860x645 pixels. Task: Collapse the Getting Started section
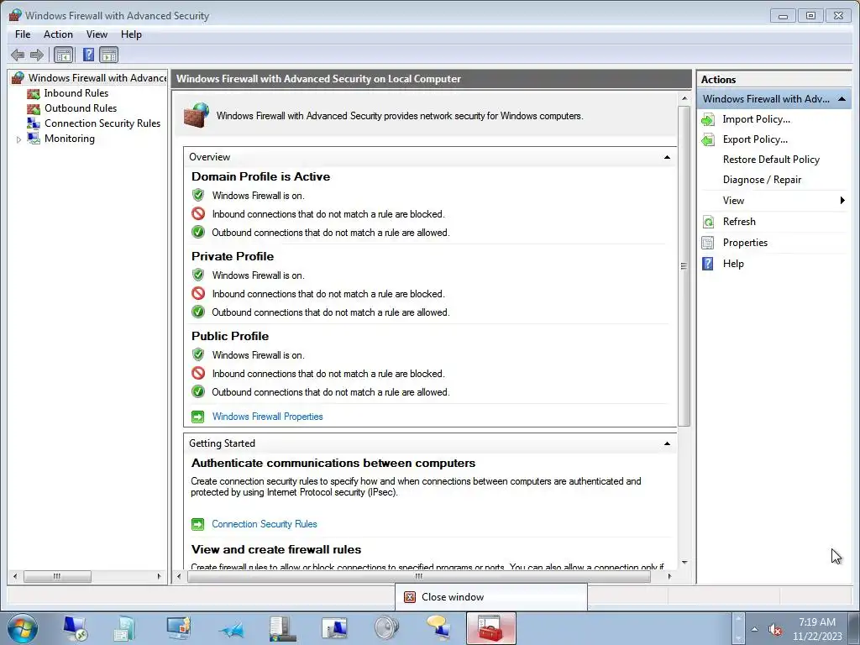click(667, 443)
